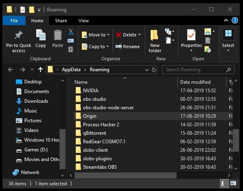Open the New item dropdown
Screen dimensions: 243x191
(x=170, y=31)
